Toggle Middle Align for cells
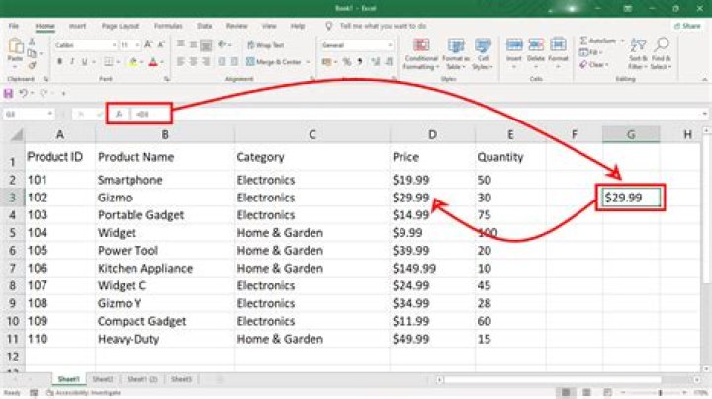712x399 pixels. [194, 44]
